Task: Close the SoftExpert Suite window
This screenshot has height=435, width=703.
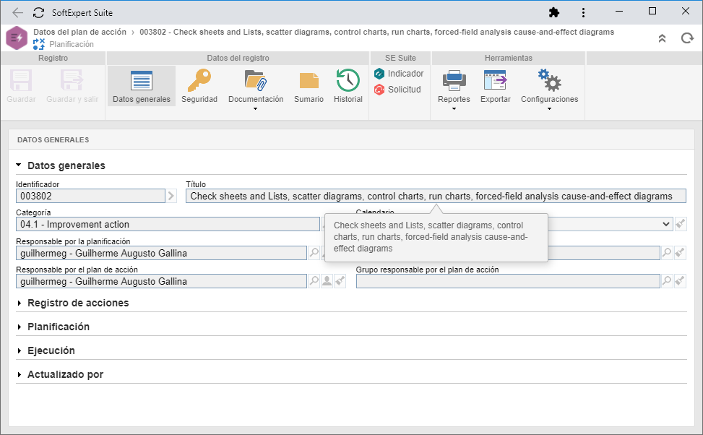Action: tap(686, 12)
